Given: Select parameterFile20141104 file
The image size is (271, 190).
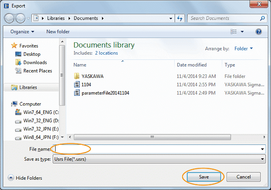Looking at the screenshot, I should coord(105,93).
